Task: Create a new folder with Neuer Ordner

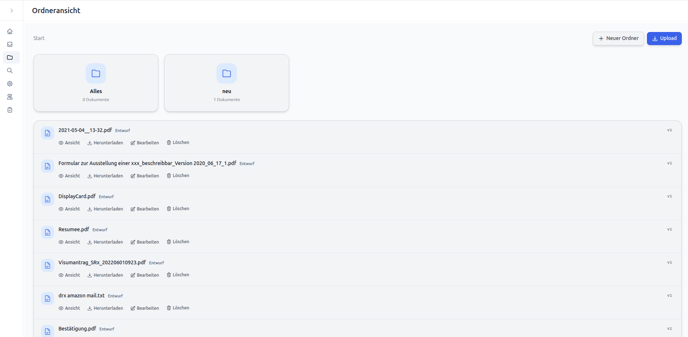Action: pos(618,39)
